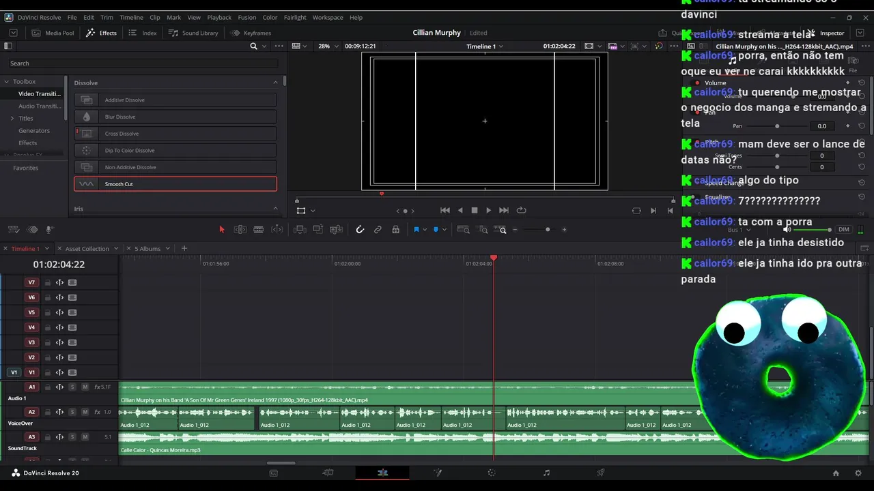The height and width of the screenshot is (491, 874).
Task: Expand the Titles tree item
Action: coord(12,119)
